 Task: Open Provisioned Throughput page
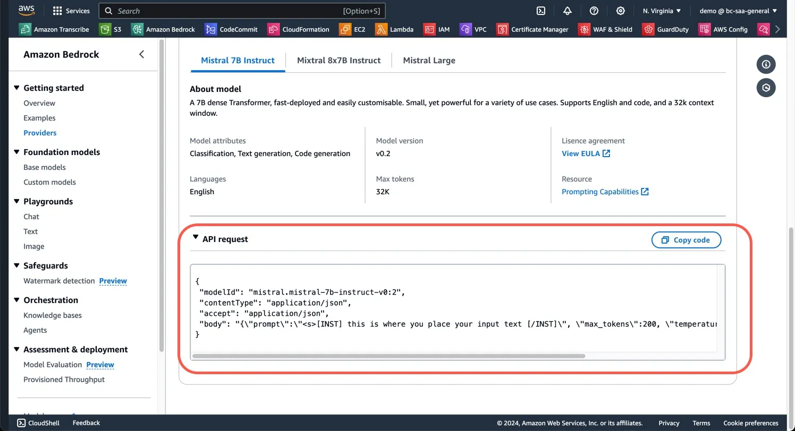(64, 380)
